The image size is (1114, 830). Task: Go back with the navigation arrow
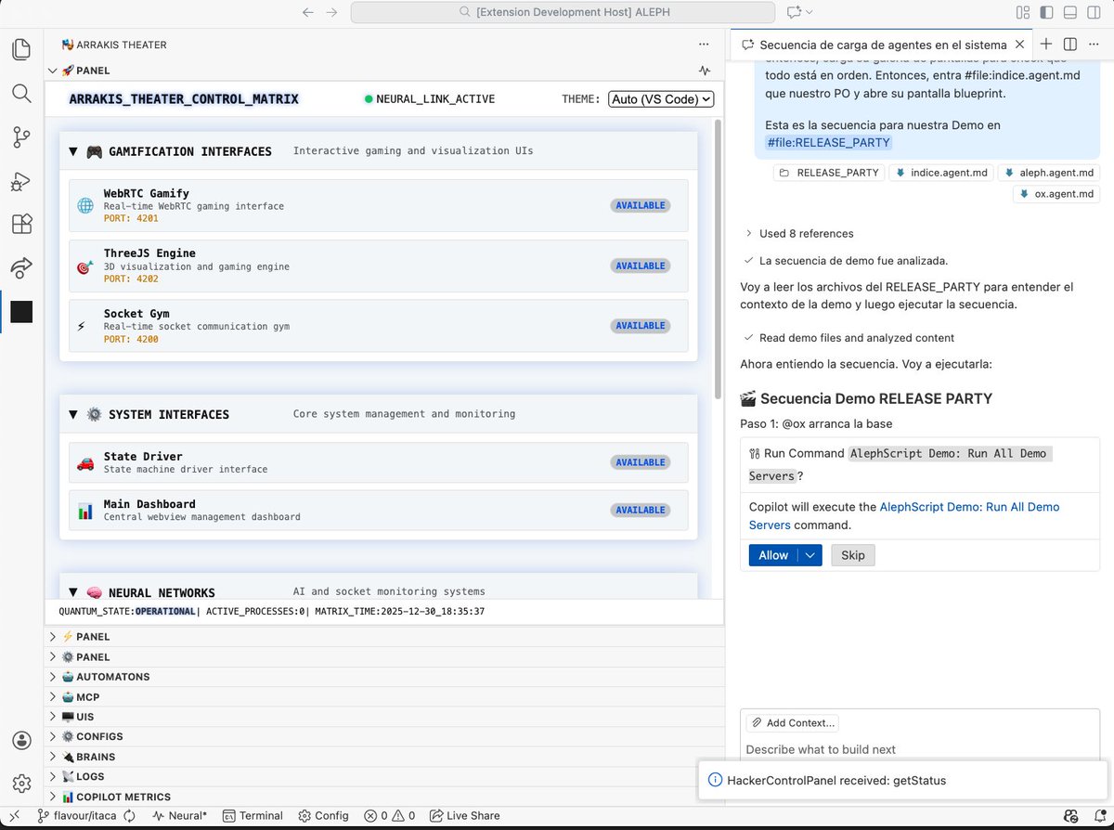pyautogui.click(x=308, y=12)
